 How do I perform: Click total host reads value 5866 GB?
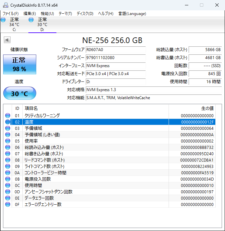click(205, 50)
